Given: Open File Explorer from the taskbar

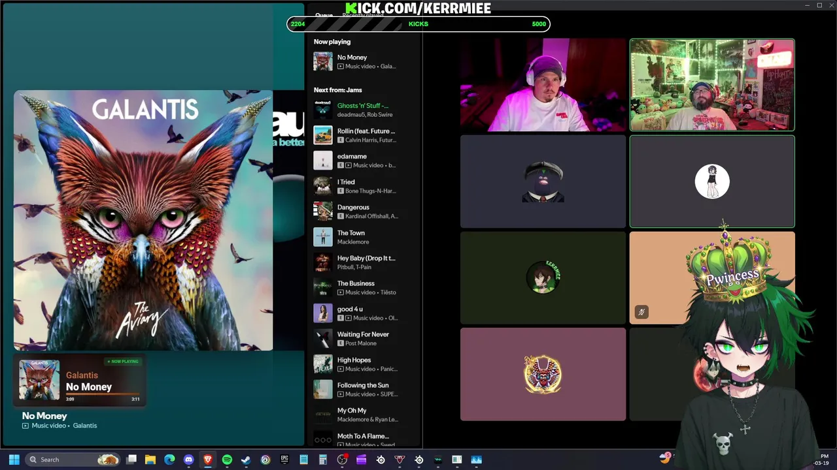Looking at the screenshot, I should (150, 460).
